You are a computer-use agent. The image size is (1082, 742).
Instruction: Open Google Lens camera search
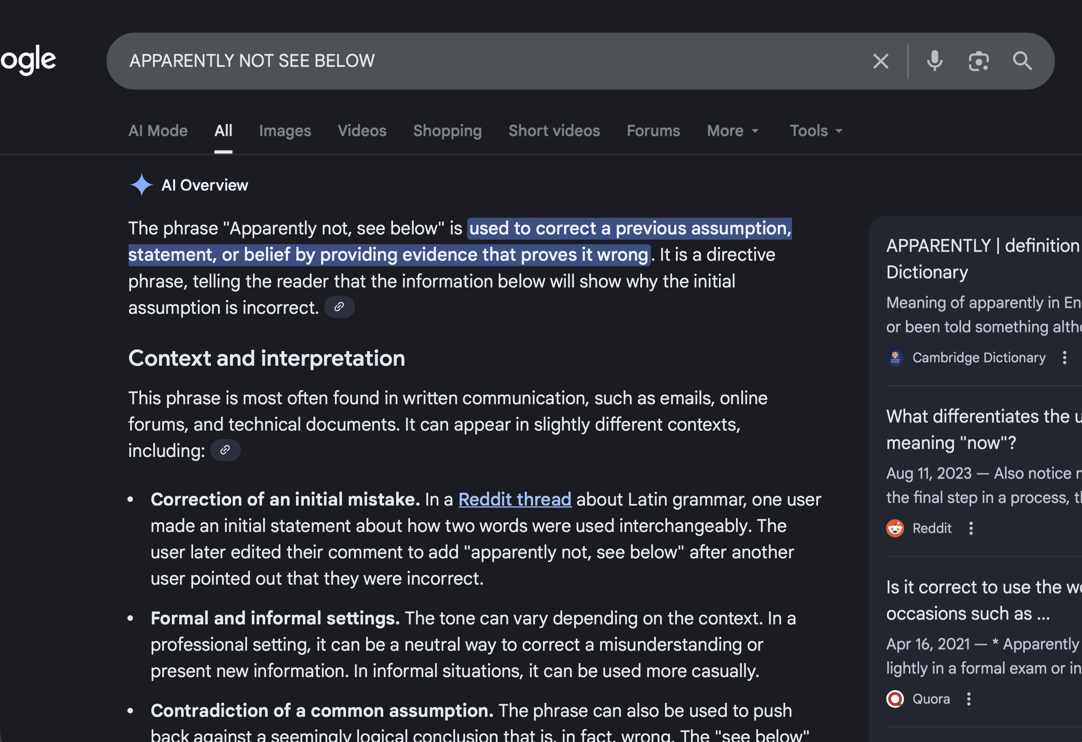979,61
